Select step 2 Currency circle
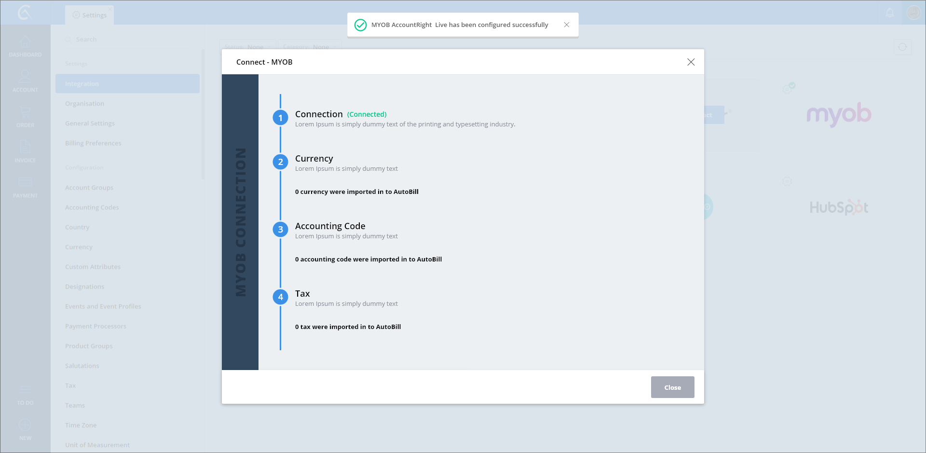 (280, 162)
